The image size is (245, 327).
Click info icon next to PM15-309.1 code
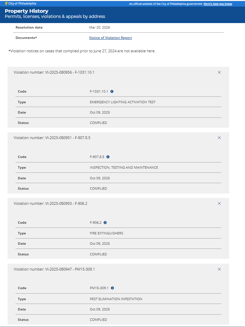[112, 288]
